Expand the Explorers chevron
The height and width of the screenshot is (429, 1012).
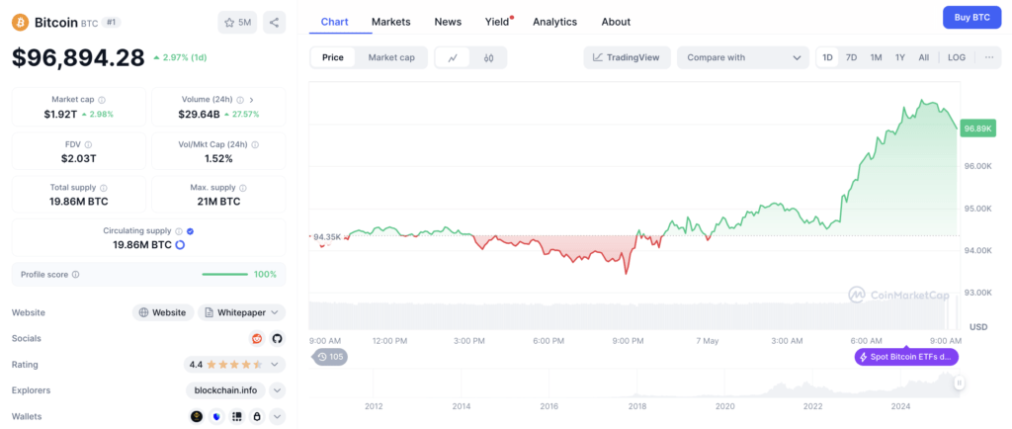click(277, 390)
